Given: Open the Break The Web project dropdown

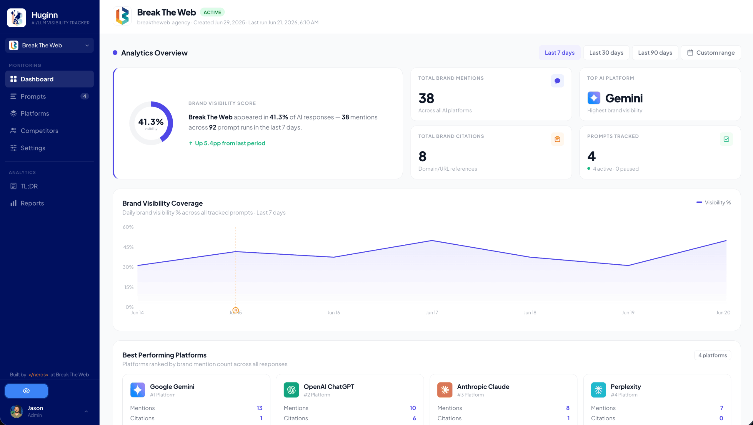Looking at the screenshot, I should tap(49, 45).
